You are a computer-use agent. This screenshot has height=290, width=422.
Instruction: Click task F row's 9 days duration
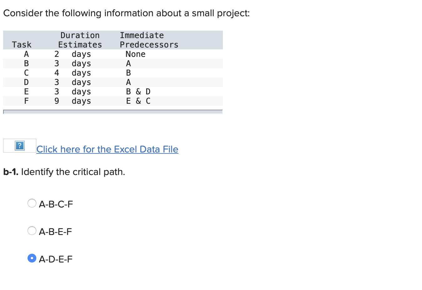(x=73, y=101)
